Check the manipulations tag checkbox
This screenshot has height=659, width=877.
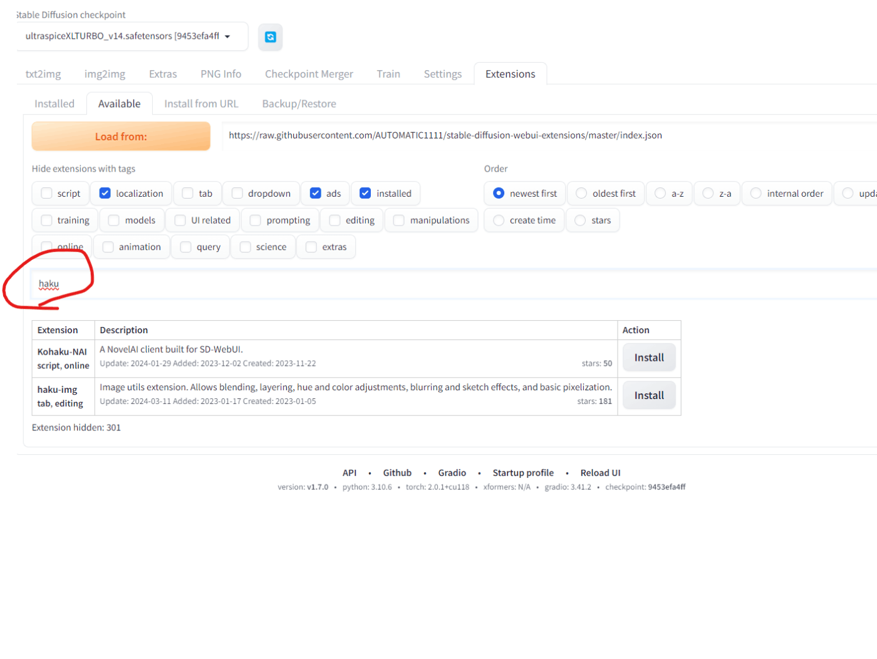click(x=398, y=221)
